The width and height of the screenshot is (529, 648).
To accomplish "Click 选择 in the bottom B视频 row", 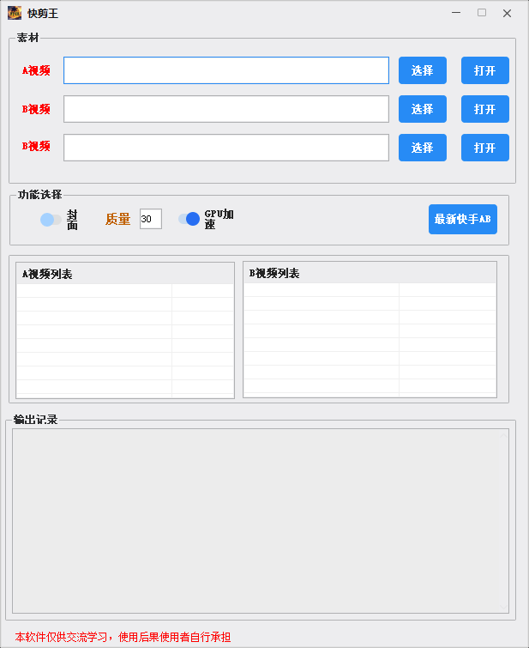I will [x=422, y=148].
